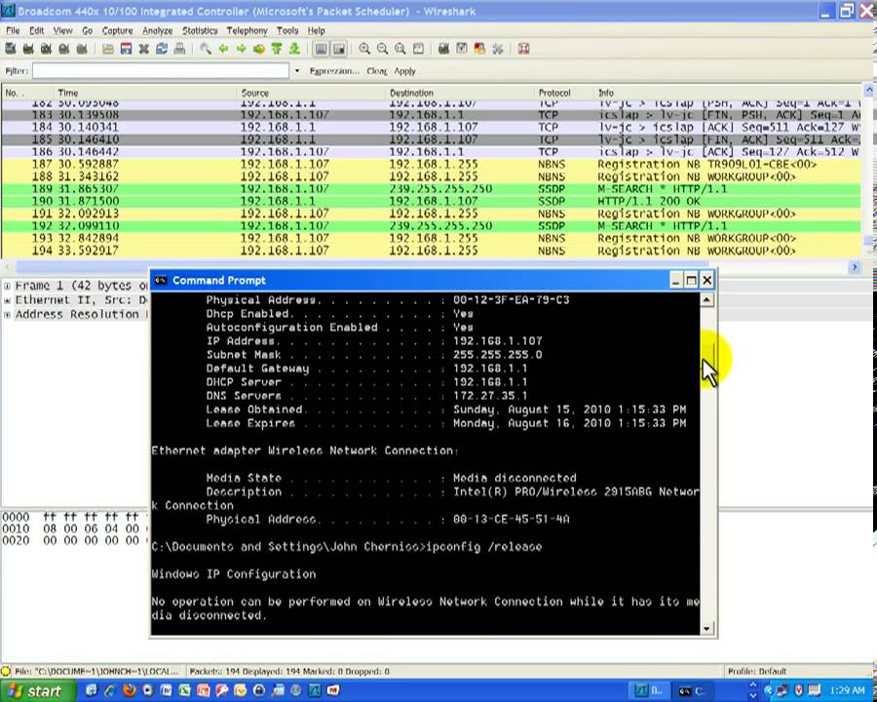Viewport: 877px width, 702px height.
Task: Open the help lifebuoy icon
Action: click(x=523, y=50)
